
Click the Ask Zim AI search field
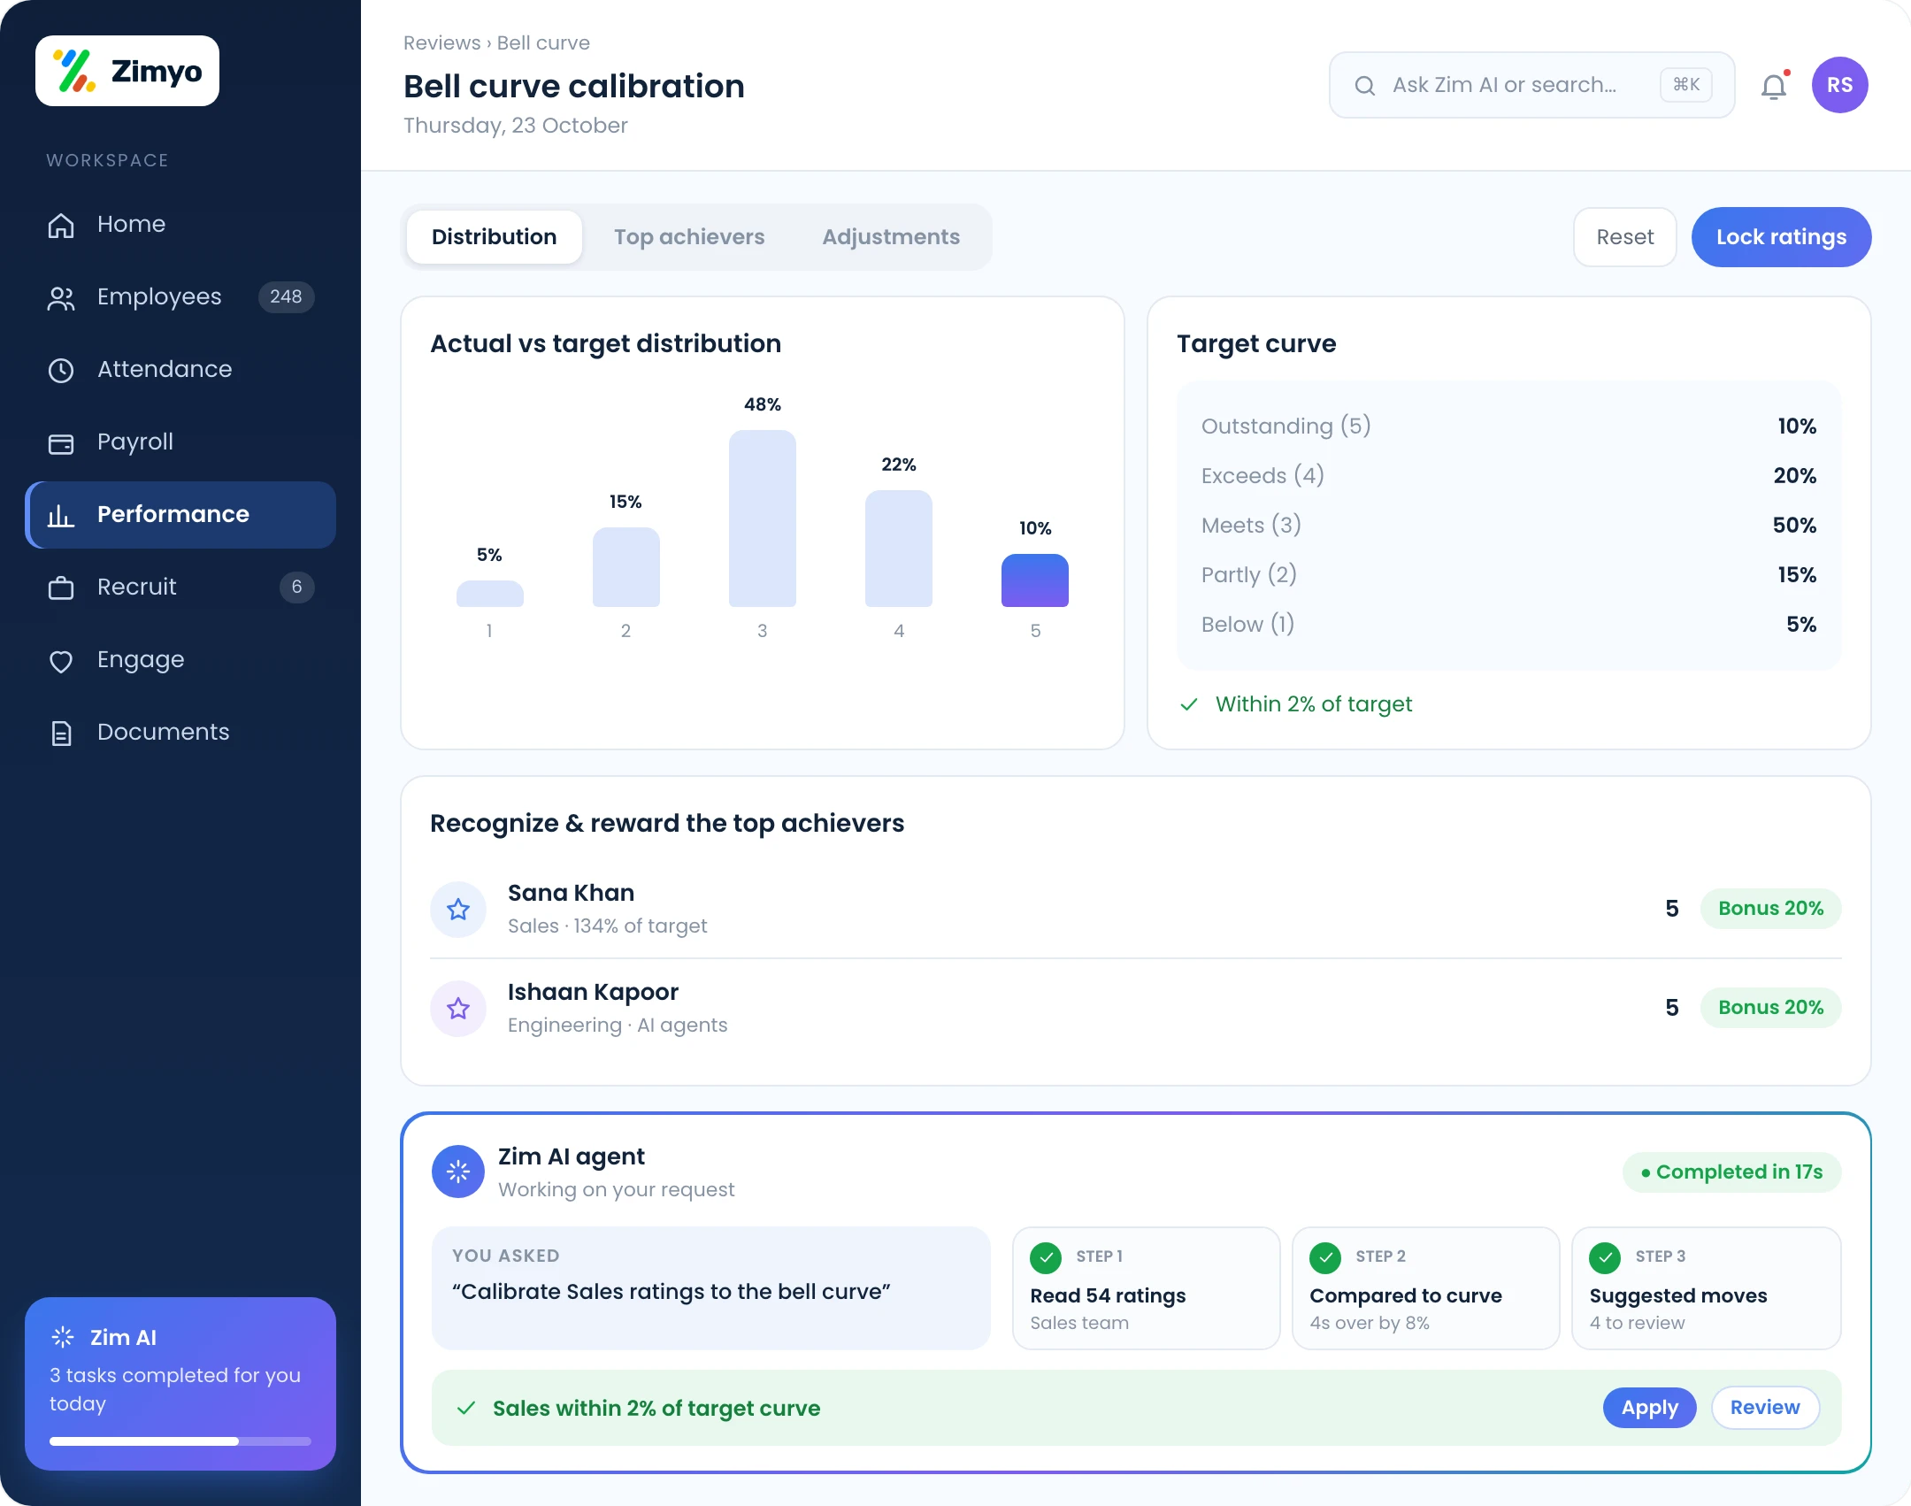click(x=1532, y=85)
